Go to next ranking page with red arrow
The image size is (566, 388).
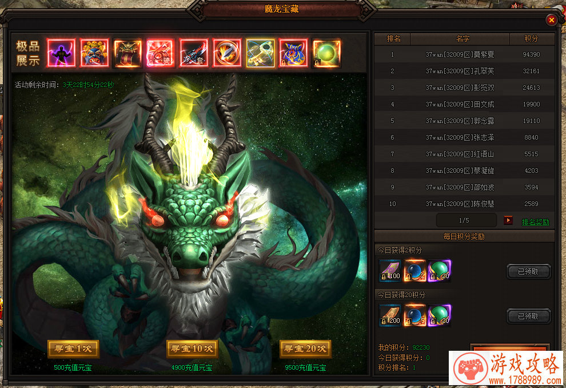pyautogui.click(x=508, y=220)
